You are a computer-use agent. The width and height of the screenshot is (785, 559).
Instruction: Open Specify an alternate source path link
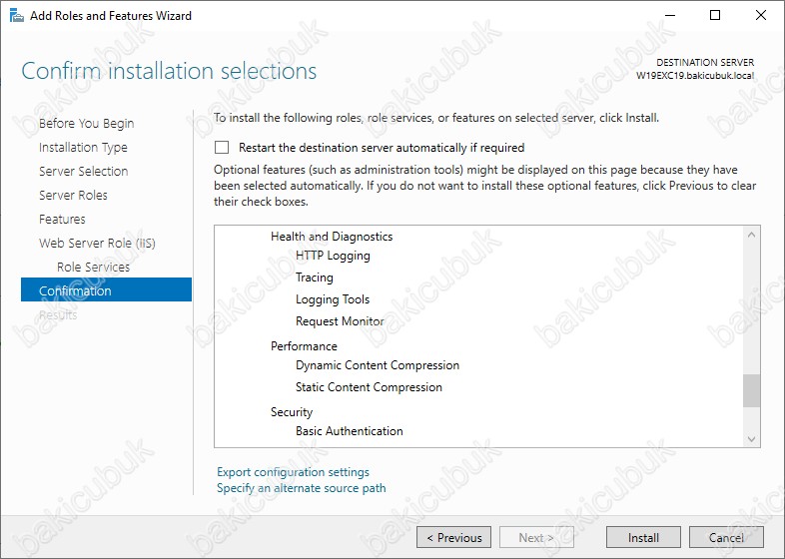coord(301,488)
